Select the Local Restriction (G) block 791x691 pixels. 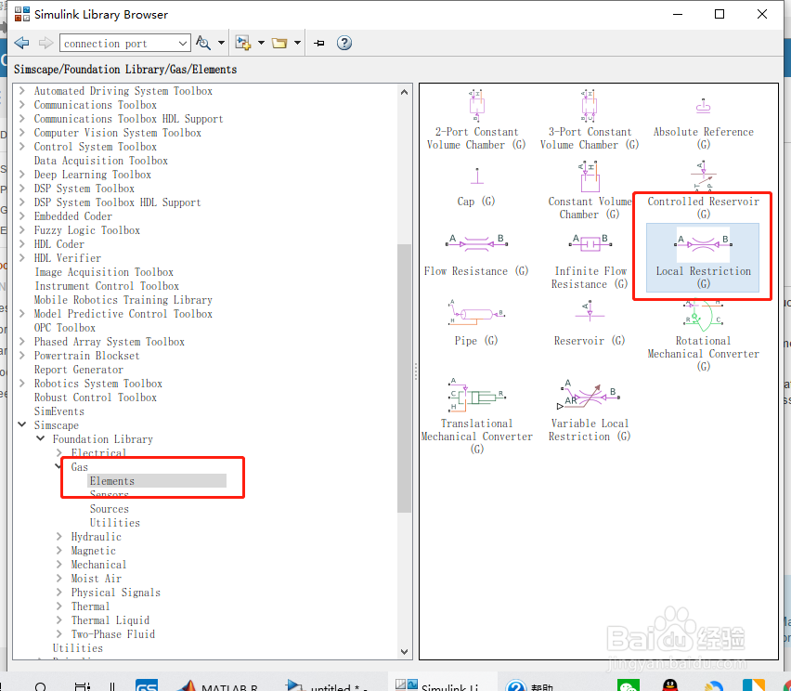coord(703,258)
